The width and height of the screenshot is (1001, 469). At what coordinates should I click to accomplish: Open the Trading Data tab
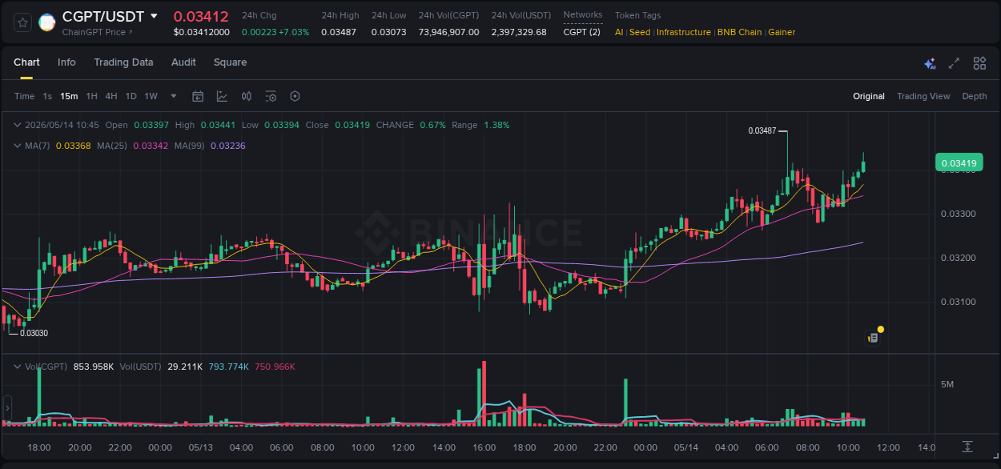(x=123, y=62)
